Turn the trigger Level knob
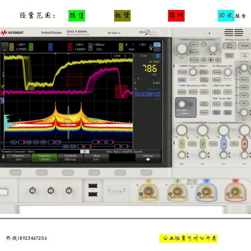The image size is (251, 251). pos(193,72)
